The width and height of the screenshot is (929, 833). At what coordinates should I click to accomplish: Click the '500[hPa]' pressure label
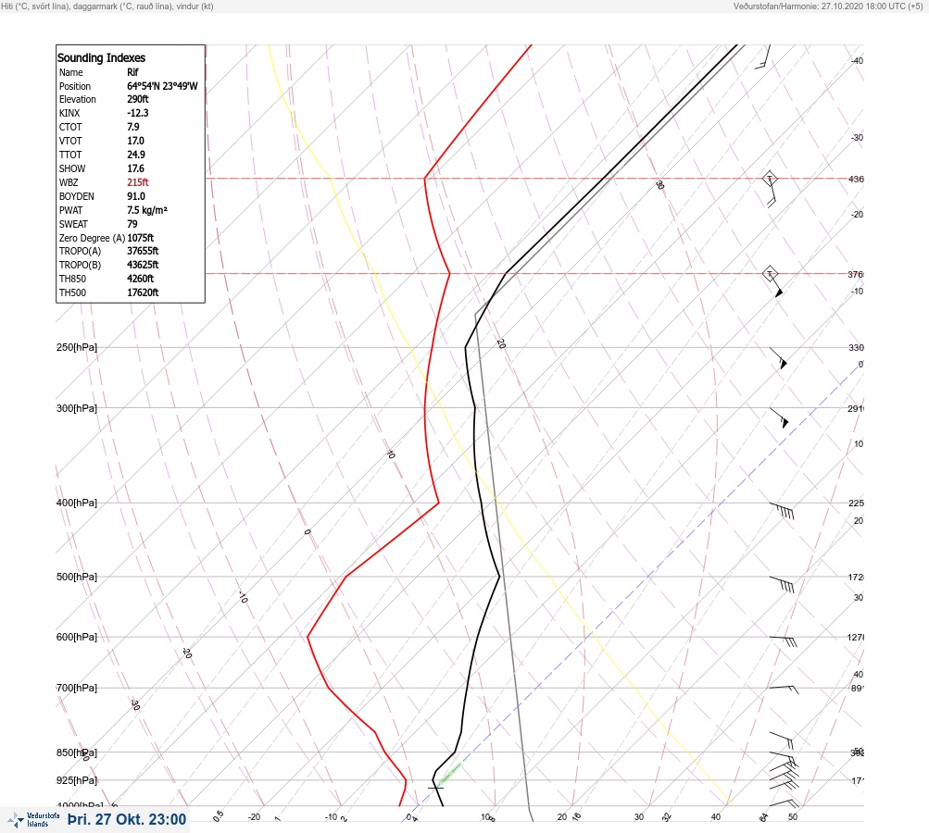77,577
